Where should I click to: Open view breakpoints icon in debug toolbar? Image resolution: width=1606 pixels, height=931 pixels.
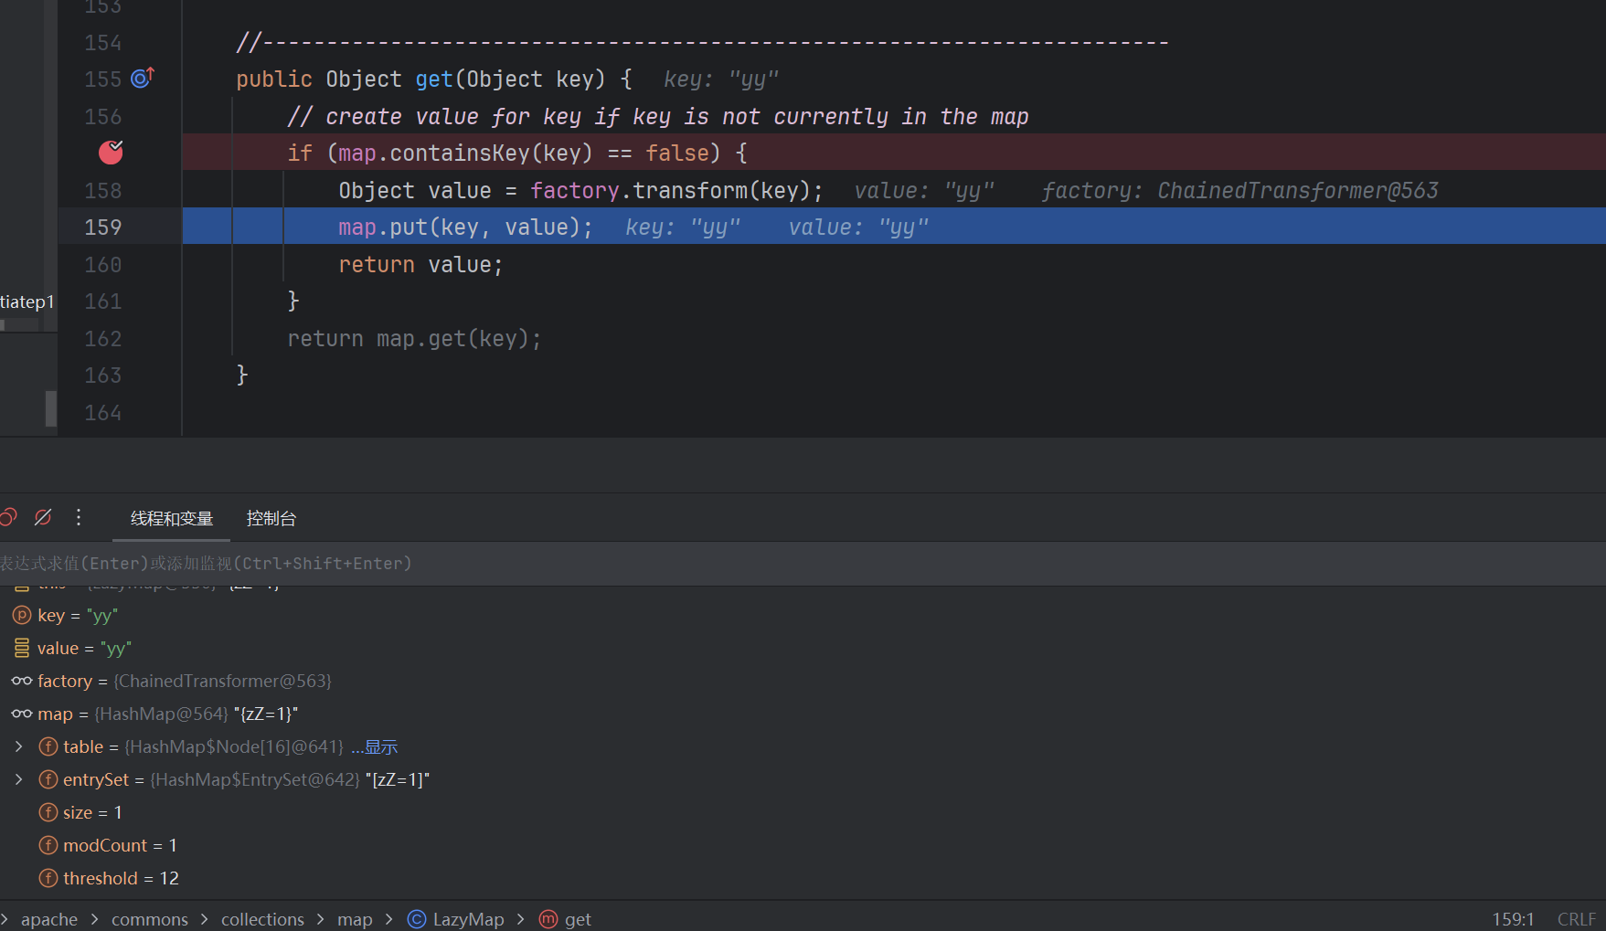click(8, 518)
